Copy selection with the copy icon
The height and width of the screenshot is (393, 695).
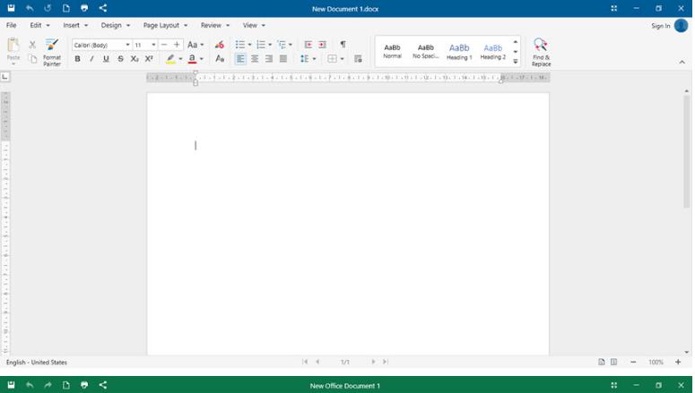(x=32, y=59)
